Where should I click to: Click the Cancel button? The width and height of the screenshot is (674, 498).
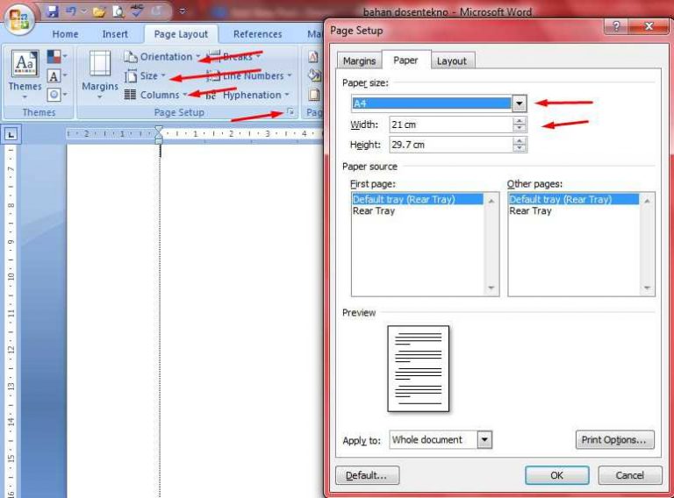[x=630, y=475]
